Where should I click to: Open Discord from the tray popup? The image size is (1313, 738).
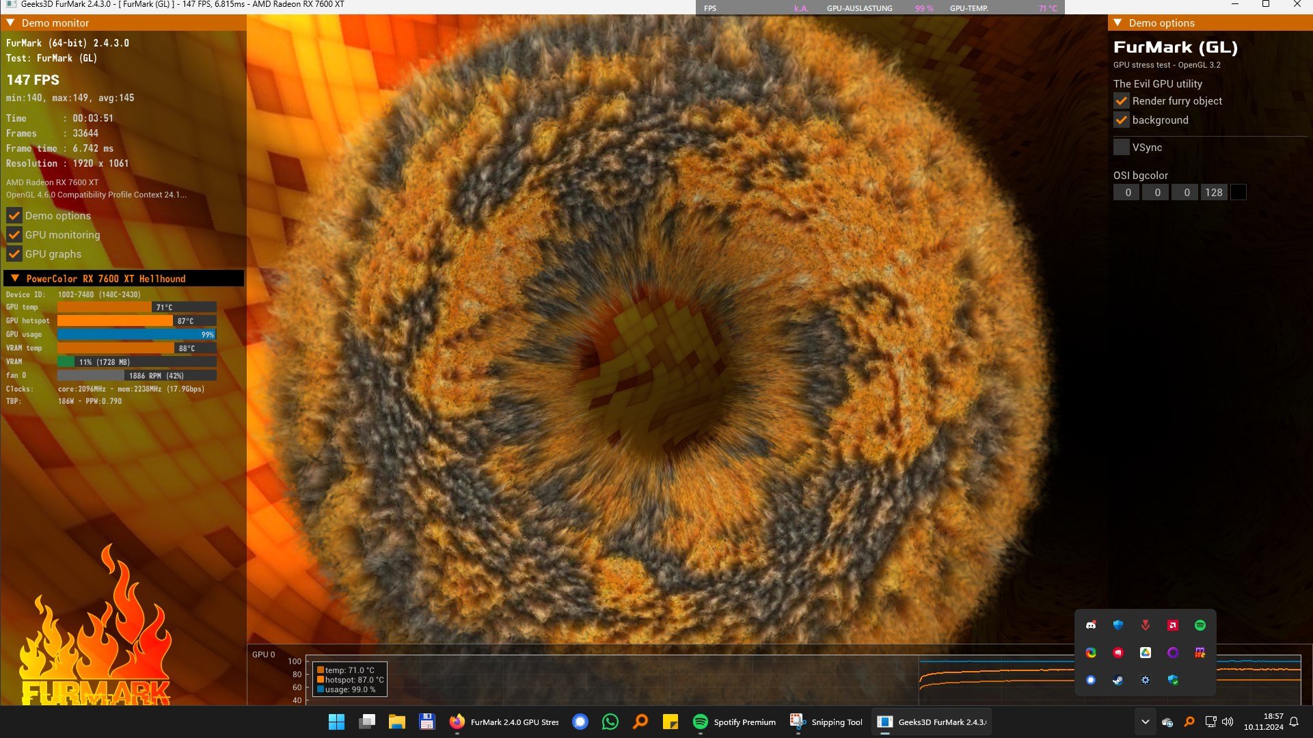(x=1091, y=625)
